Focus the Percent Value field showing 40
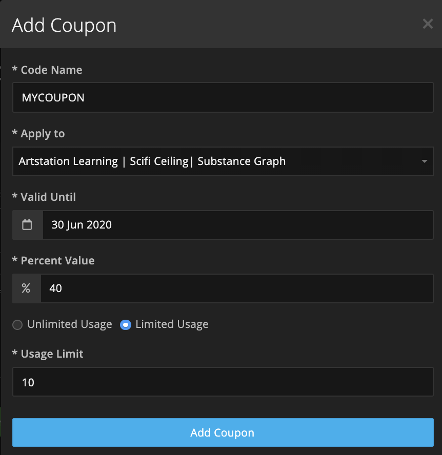The width and height of the screenshot is (442, 455). [237, 288]
